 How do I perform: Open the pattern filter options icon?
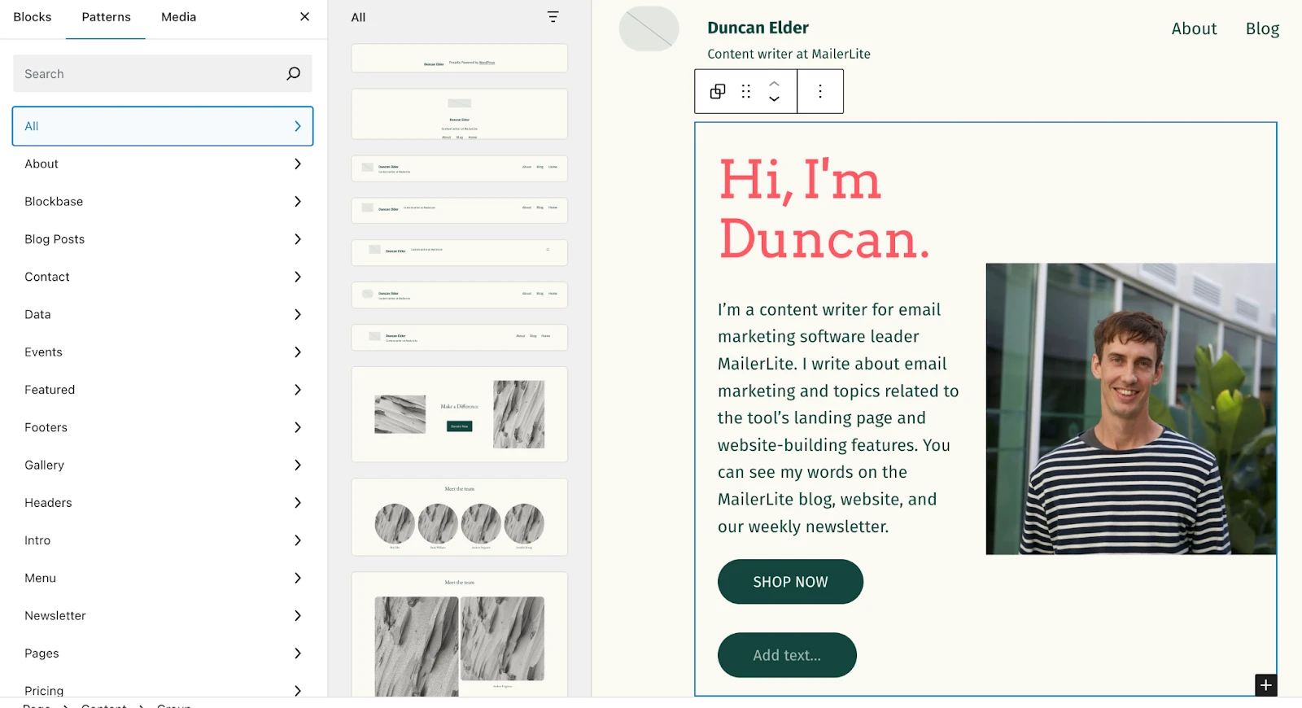tap(553, 17)
